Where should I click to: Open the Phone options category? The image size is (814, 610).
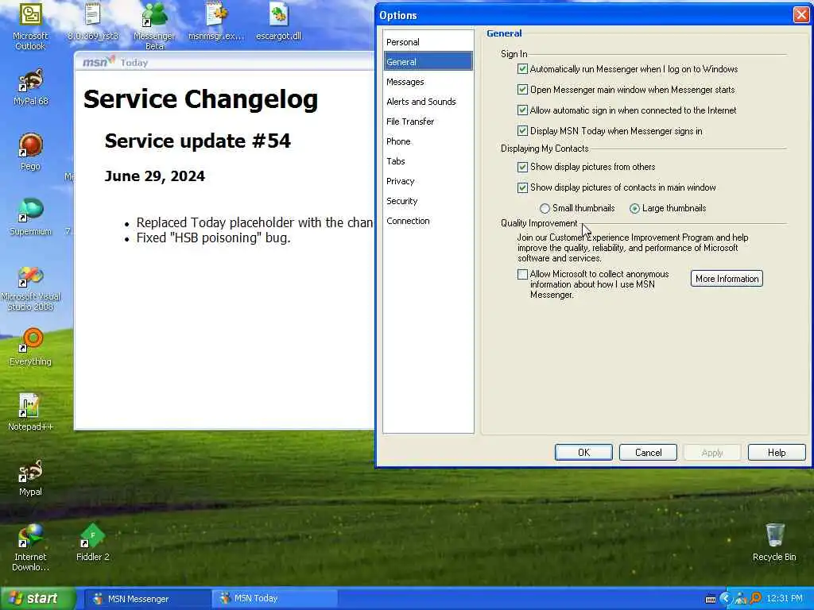428,141
